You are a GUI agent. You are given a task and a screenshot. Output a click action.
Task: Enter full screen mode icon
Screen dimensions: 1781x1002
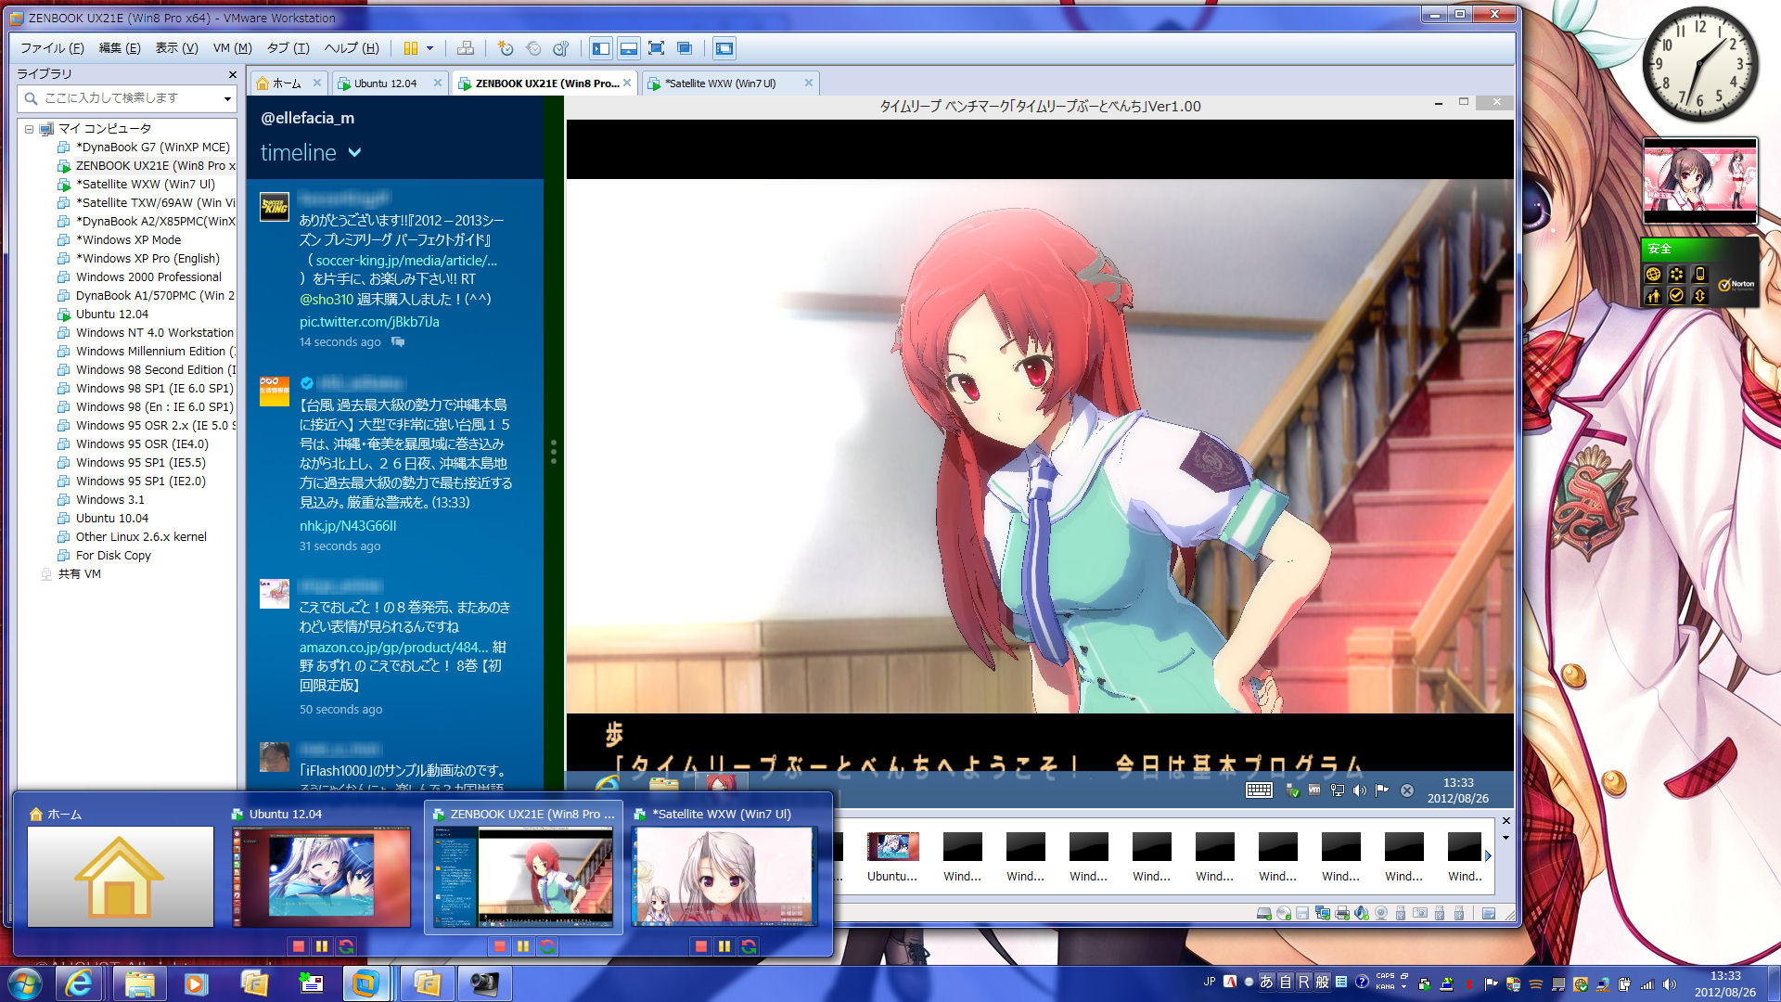pos(657,48)
